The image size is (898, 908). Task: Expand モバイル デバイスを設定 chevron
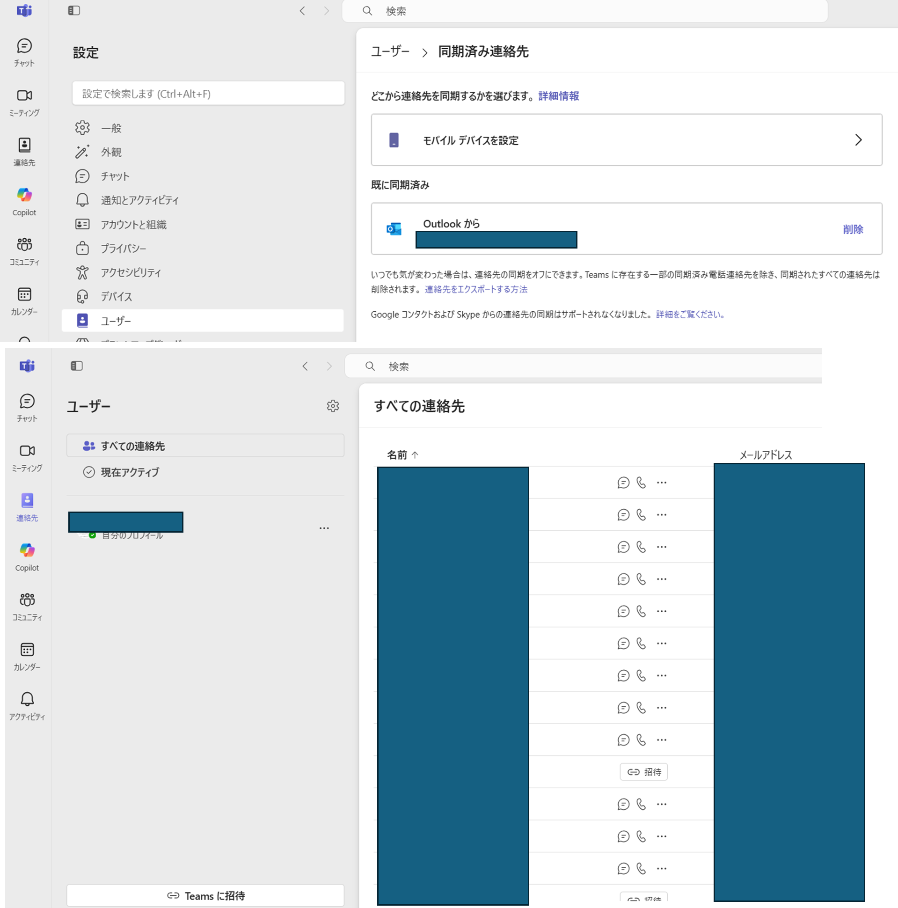pos(858,140)
